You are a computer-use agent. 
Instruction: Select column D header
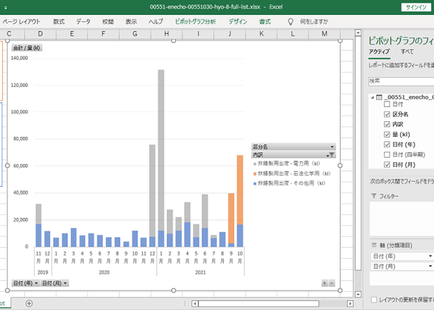[x=40, y=34]
